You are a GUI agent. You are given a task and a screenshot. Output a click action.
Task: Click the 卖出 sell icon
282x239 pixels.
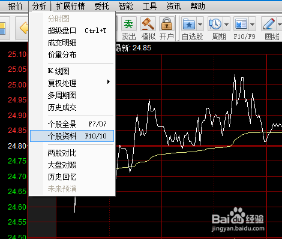128,24
